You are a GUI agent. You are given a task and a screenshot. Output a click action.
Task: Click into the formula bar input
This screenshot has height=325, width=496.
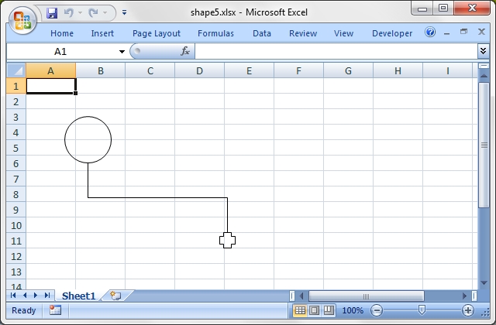tap(336, 51)
